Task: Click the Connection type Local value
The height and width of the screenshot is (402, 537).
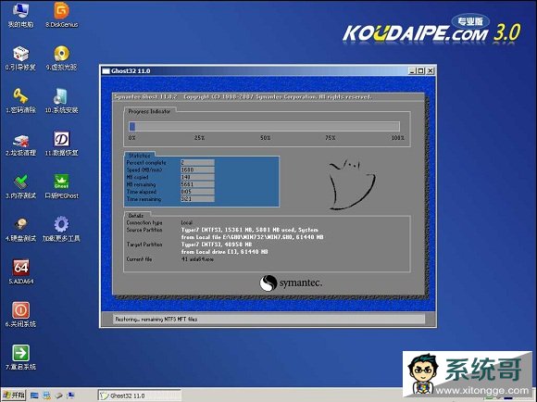Action: coord(187,222)
